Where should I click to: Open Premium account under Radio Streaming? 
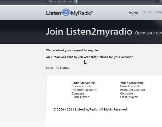click(x=84, y=90)
